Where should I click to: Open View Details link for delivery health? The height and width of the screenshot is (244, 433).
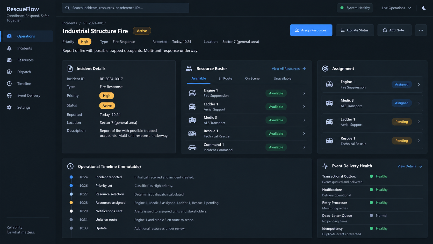410,166
